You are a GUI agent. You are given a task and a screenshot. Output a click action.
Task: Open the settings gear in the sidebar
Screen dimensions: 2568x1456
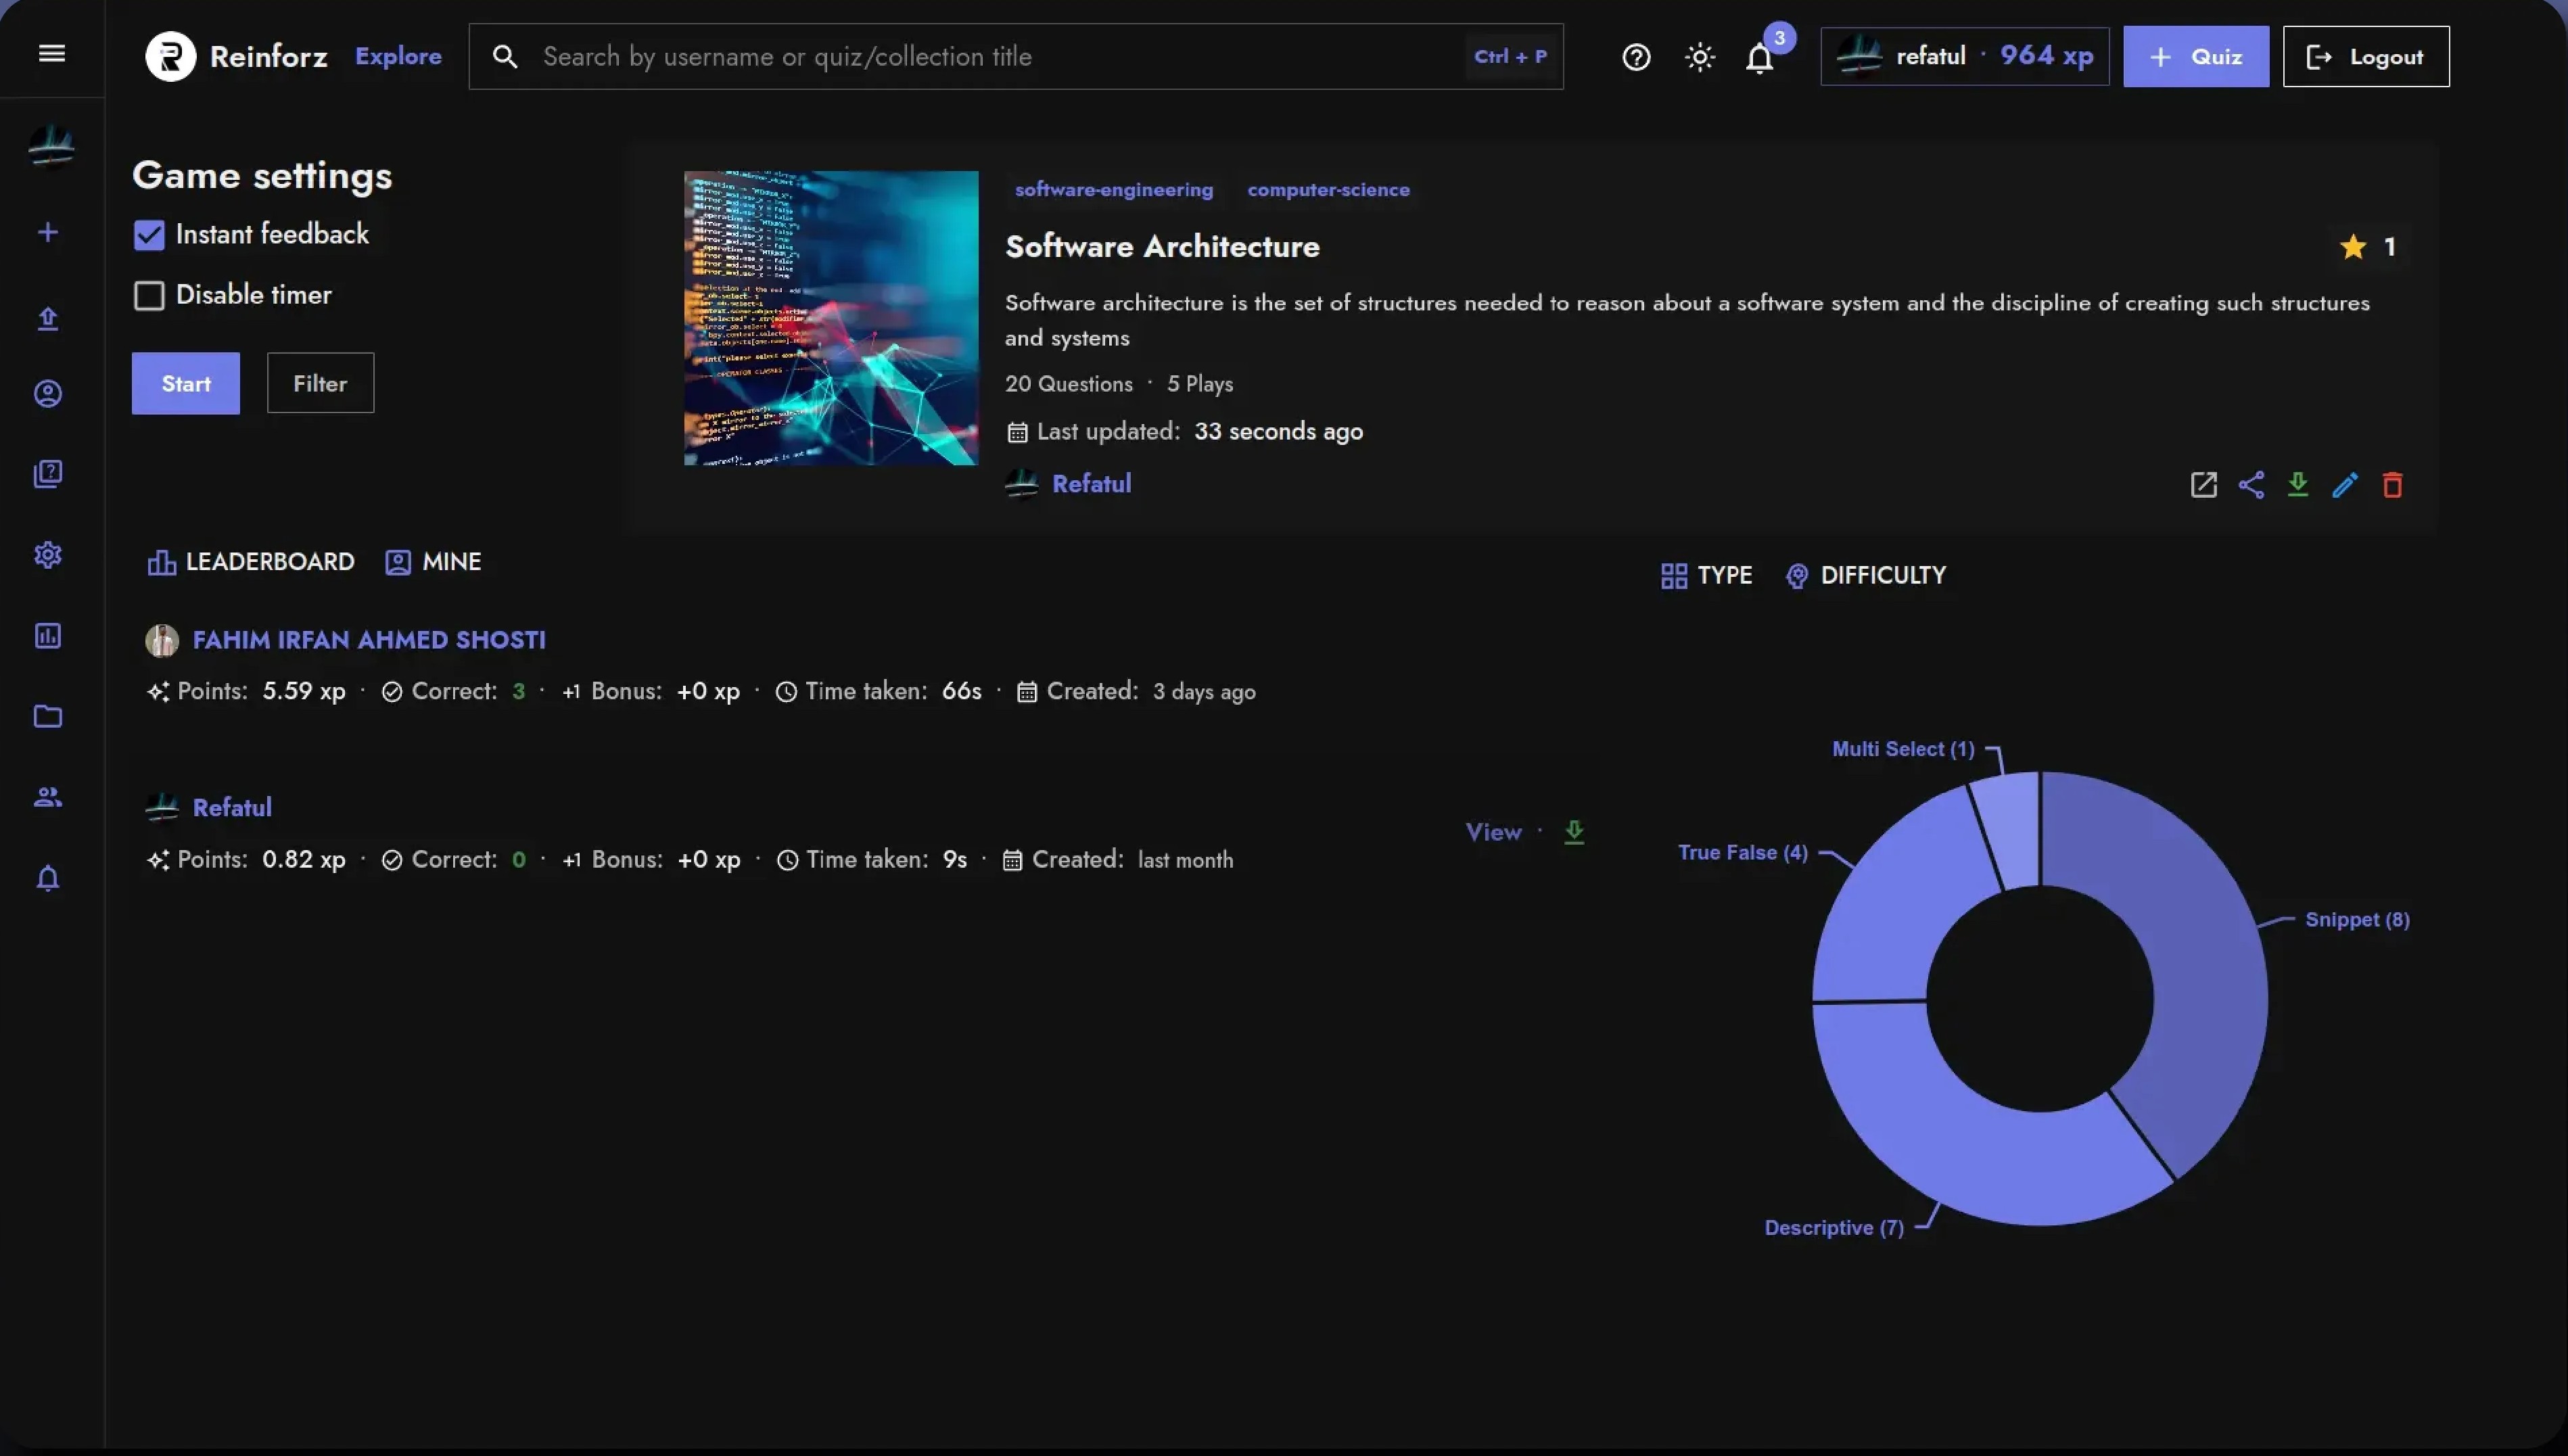pyautogui.click(x=49, y=555)
